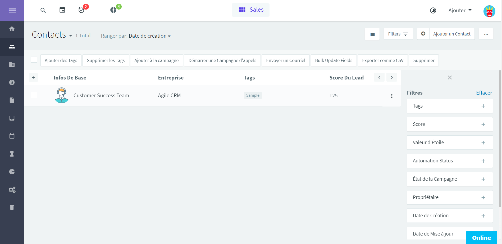Viewport: 502px width, 244px height.
Task: Click the Agile CRM company cell
Action: [169, 95]
